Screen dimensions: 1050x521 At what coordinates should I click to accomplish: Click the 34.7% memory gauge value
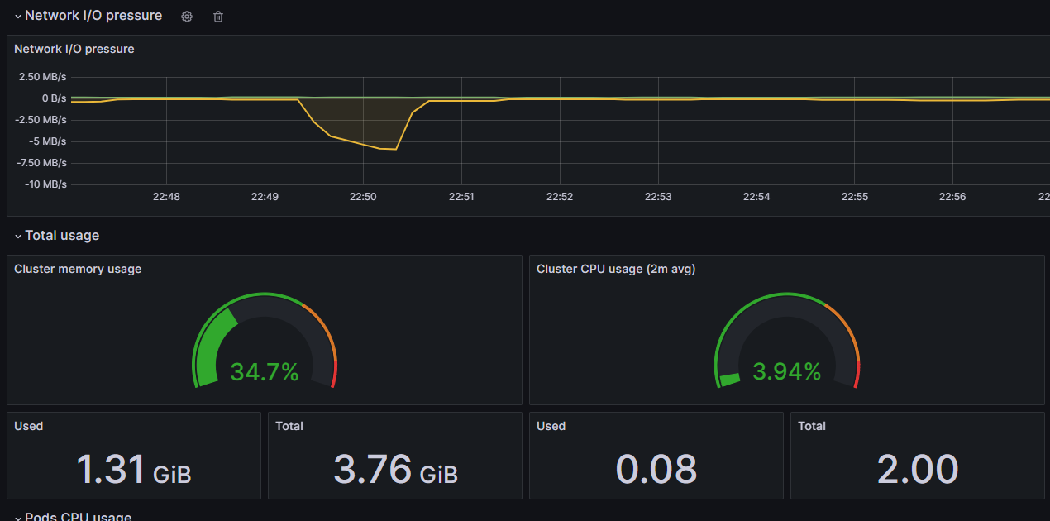coord(265,372)
